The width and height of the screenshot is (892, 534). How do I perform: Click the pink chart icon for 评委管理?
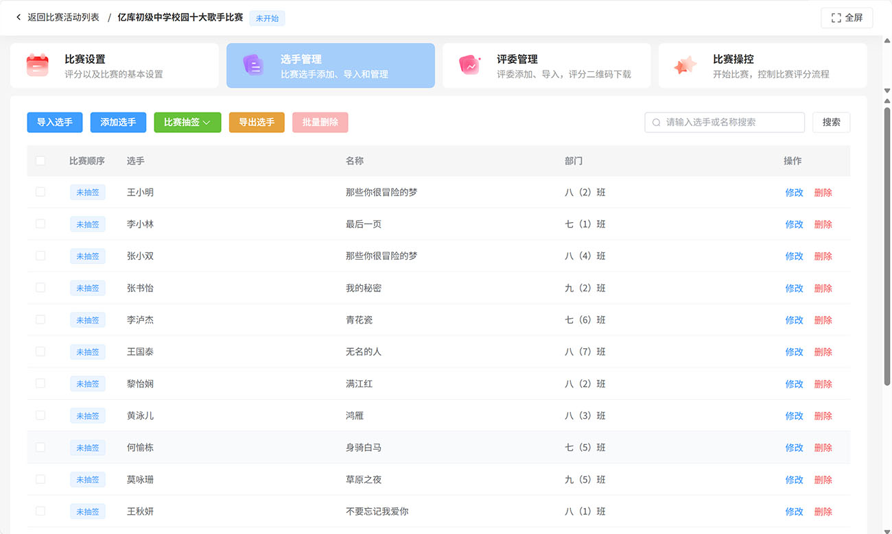tap(469, 65)
